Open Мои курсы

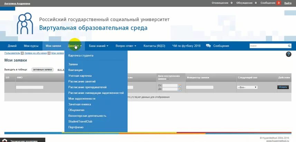[x=31, y=46]
